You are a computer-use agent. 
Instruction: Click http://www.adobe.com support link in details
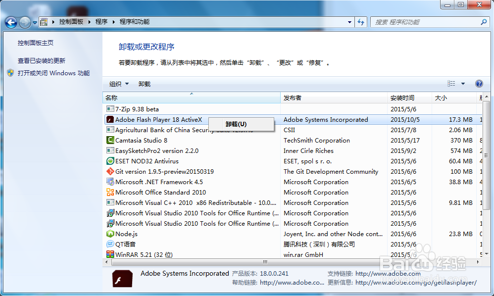pyautogui.click(x=388, y=274)
